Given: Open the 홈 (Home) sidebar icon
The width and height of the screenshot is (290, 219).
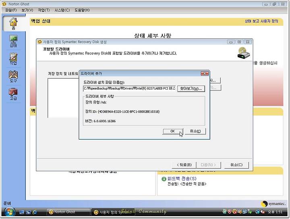Looking at the screenshot, I should [13, 23].
